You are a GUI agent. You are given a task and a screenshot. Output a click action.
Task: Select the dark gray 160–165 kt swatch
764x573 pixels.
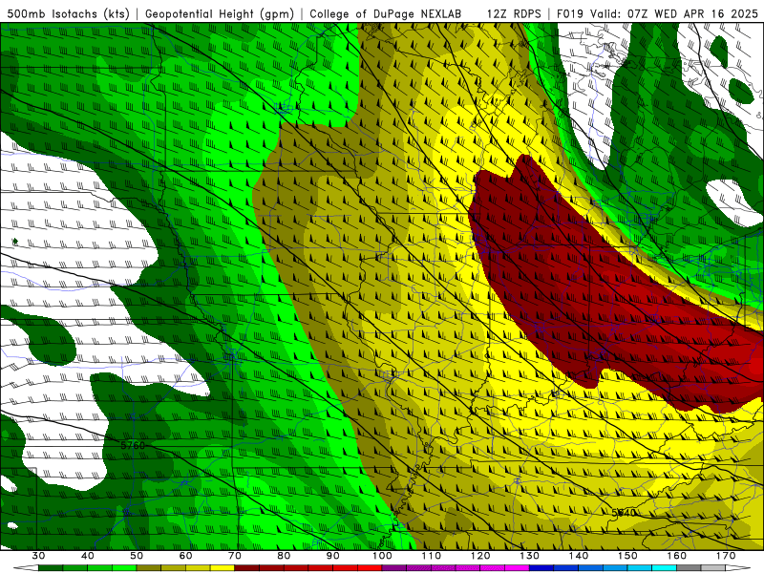tap(689, 567)
